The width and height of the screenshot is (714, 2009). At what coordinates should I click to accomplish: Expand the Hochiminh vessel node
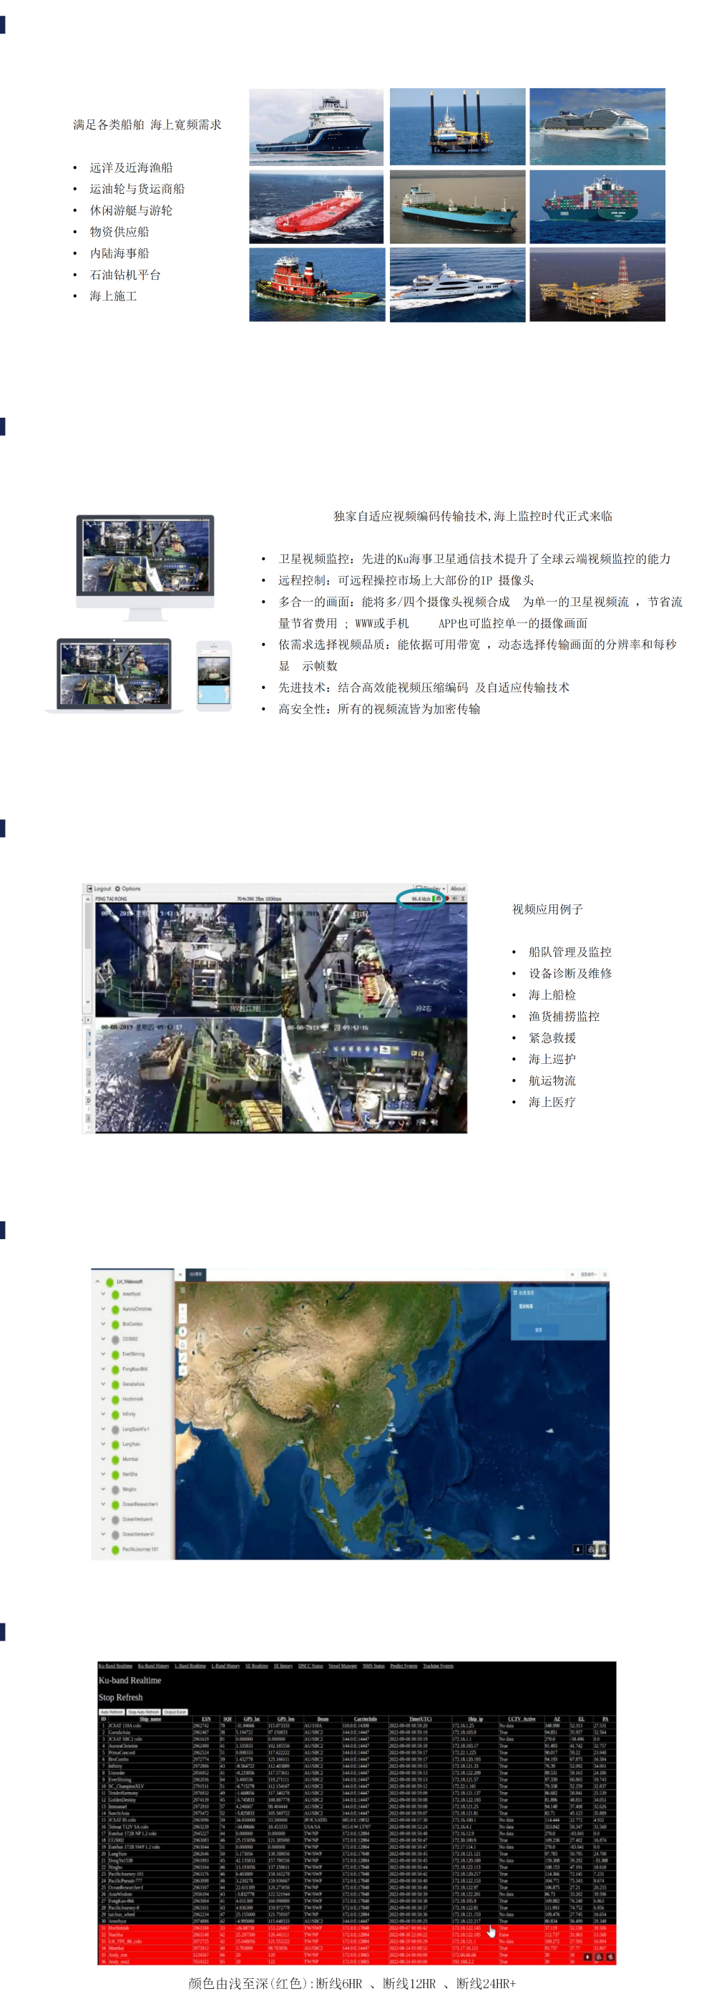pyautogui.click(x=103, y=1399)
